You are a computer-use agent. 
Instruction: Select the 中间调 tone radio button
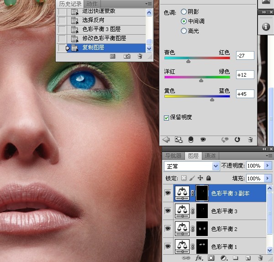point(184,21)
